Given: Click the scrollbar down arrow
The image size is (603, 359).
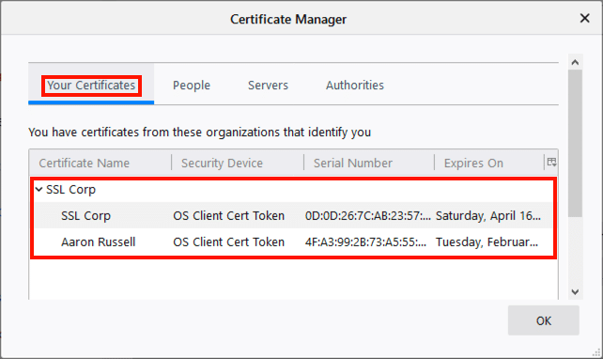Looking at the screenshot, I should click(x=575, y=291).
